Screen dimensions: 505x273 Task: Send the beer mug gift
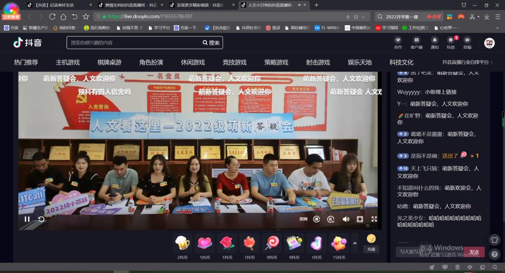(182, 243)
